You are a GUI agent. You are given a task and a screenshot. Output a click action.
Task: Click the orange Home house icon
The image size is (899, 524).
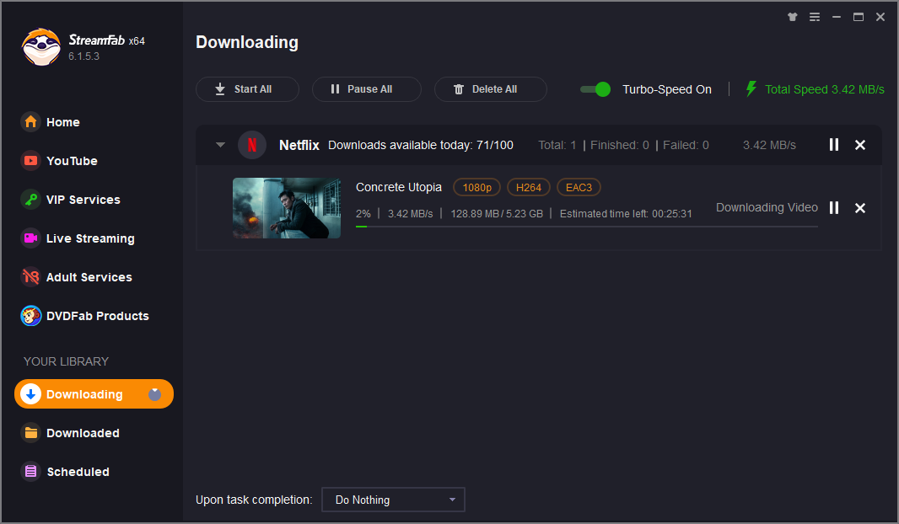31,122
